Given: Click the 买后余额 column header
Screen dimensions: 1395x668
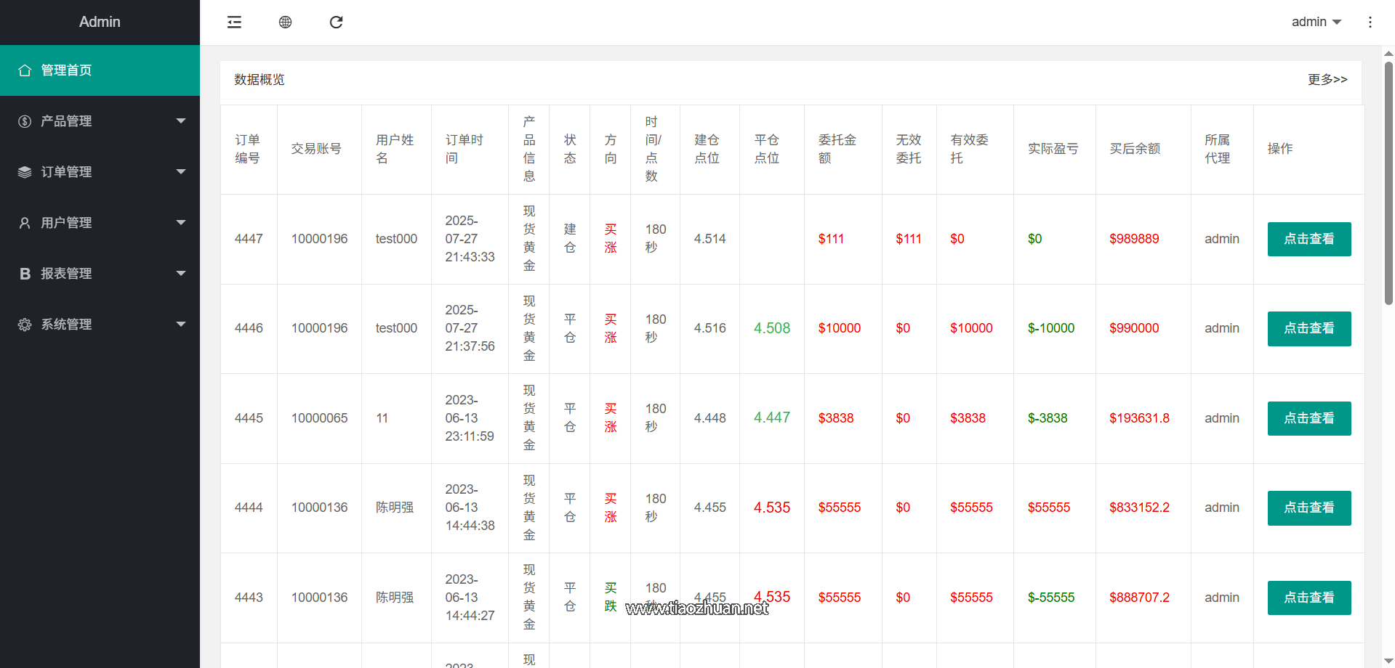Looking at the screenshot, I should click(x=1135, y=149).
